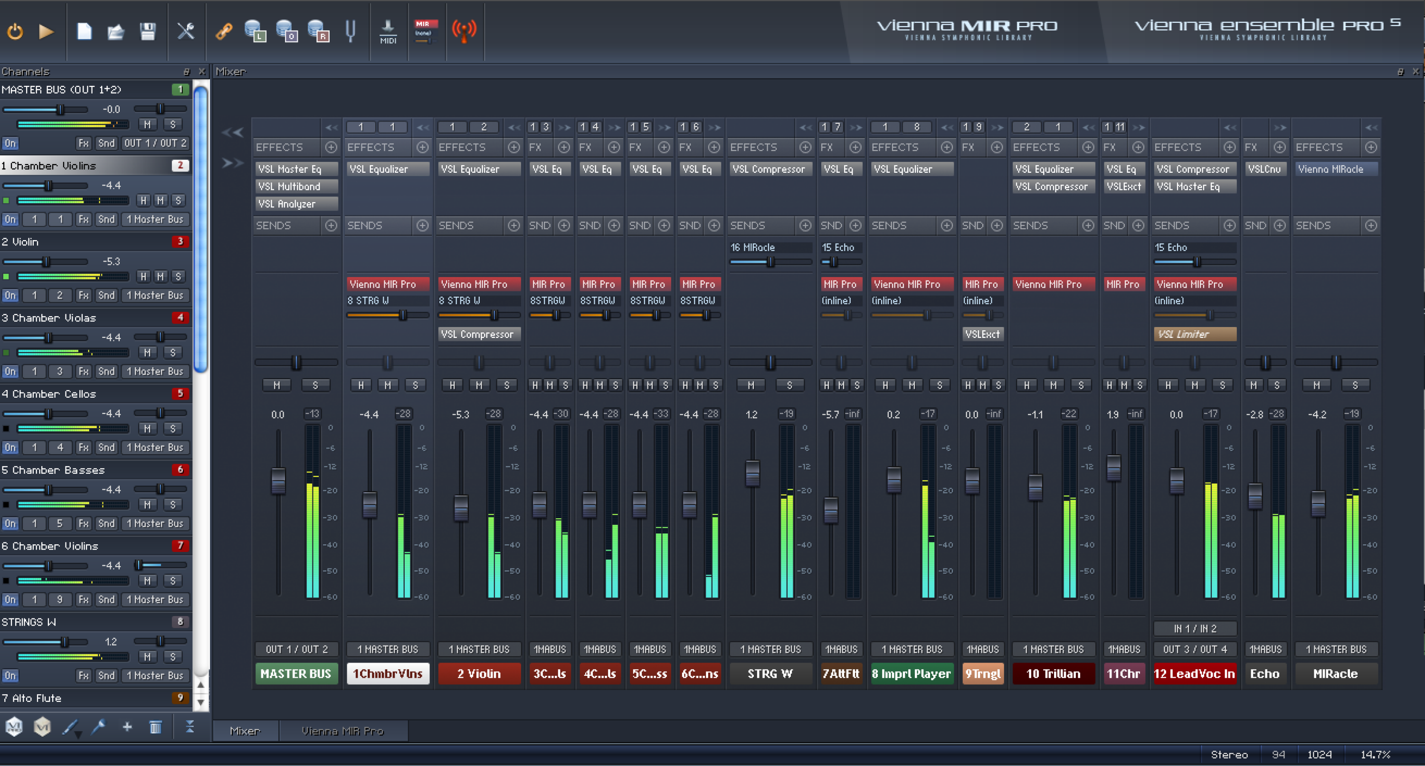This screenshot has width=1425, height=766.
Task: Click the orange power engine icon
Action: [15, 31]
